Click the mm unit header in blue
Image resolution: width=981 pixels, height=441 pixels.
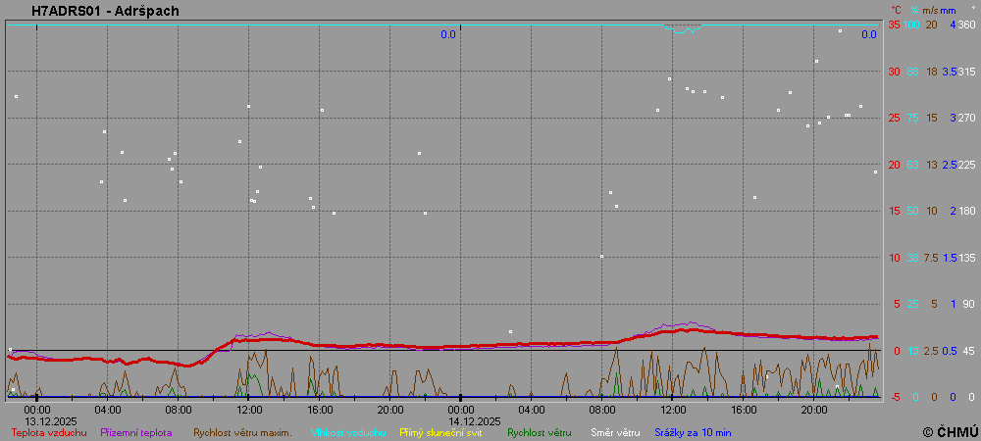pos(948,10)
